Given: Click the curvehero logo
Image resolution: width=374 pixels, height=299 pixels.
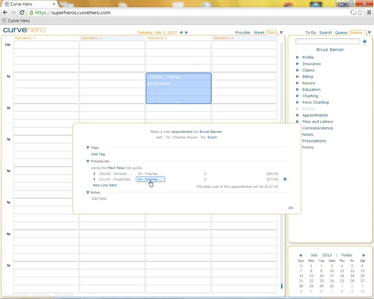Looking at the screenshot, I should coord(24,30).
